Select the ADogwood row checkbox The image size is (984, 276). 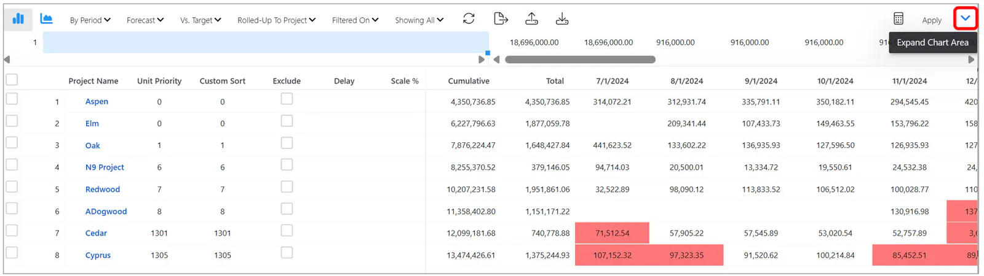(x=12, y=209)
